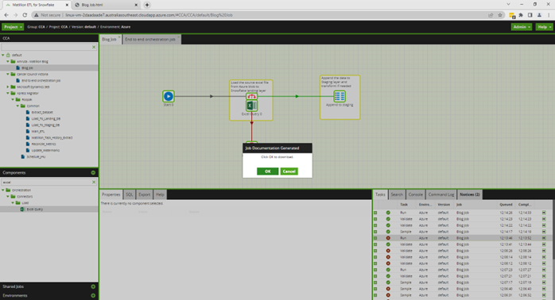Open a new browser tab
This screenshot has height=300, width=555.
(x=147, y=5)
